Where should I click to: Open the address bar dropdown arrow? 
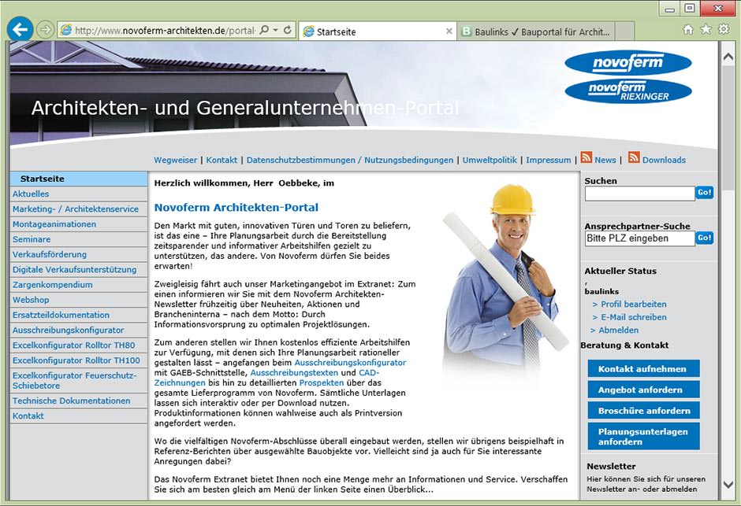276,30
